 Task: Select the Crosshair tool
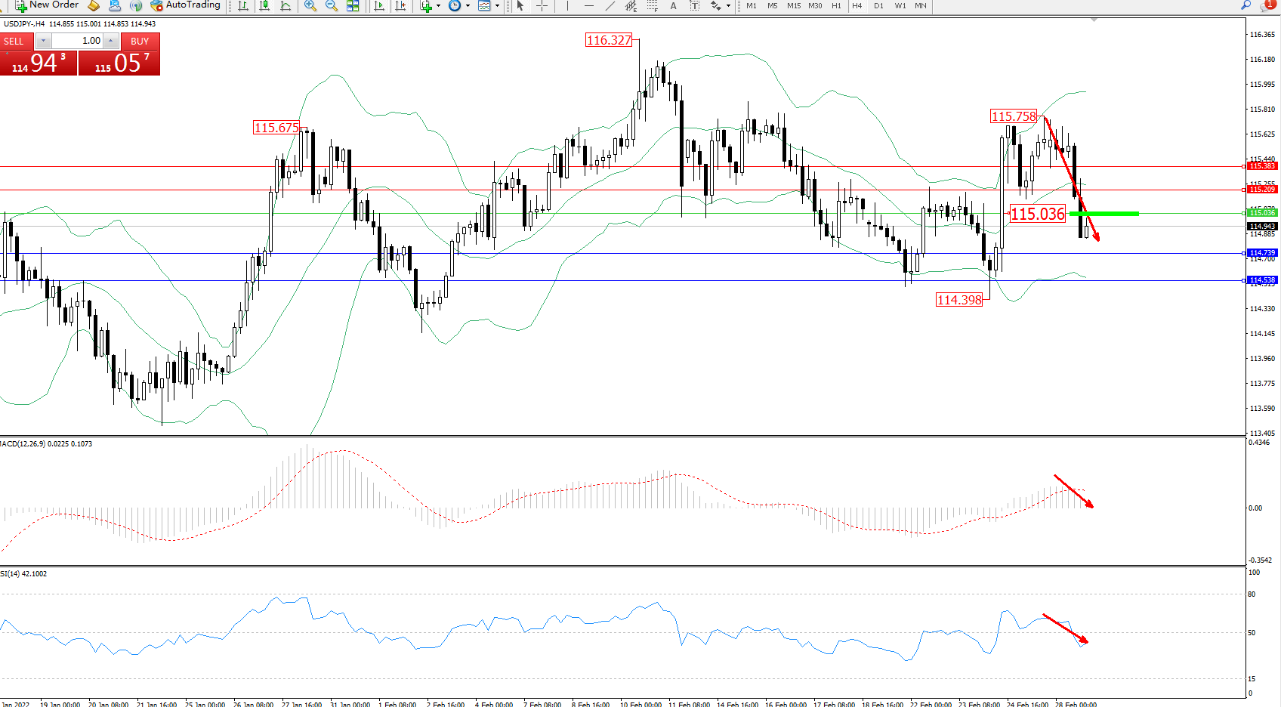pyautogui.click(x=542, y=6)
